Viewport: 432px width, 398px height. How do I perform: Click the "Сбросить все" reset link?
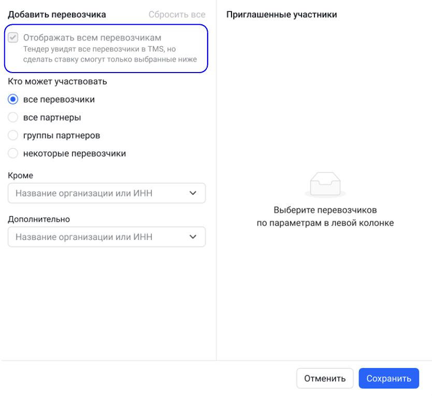point(177,15)
